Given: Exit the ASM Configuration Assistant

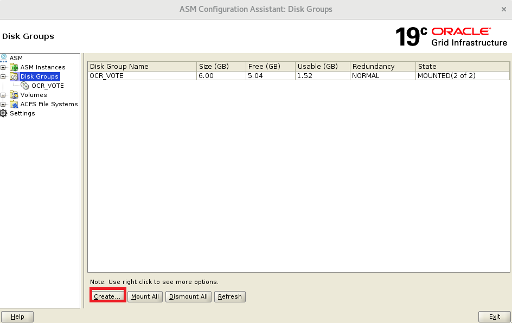Looking at the screenshot, I should [x=494, y=316].
